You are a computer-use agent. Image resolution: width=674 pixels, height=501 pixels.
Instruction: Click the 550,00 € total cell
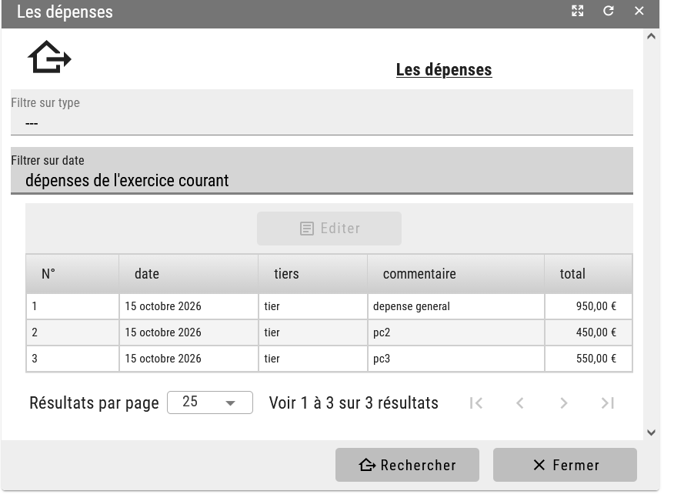(x=589, y=359)
